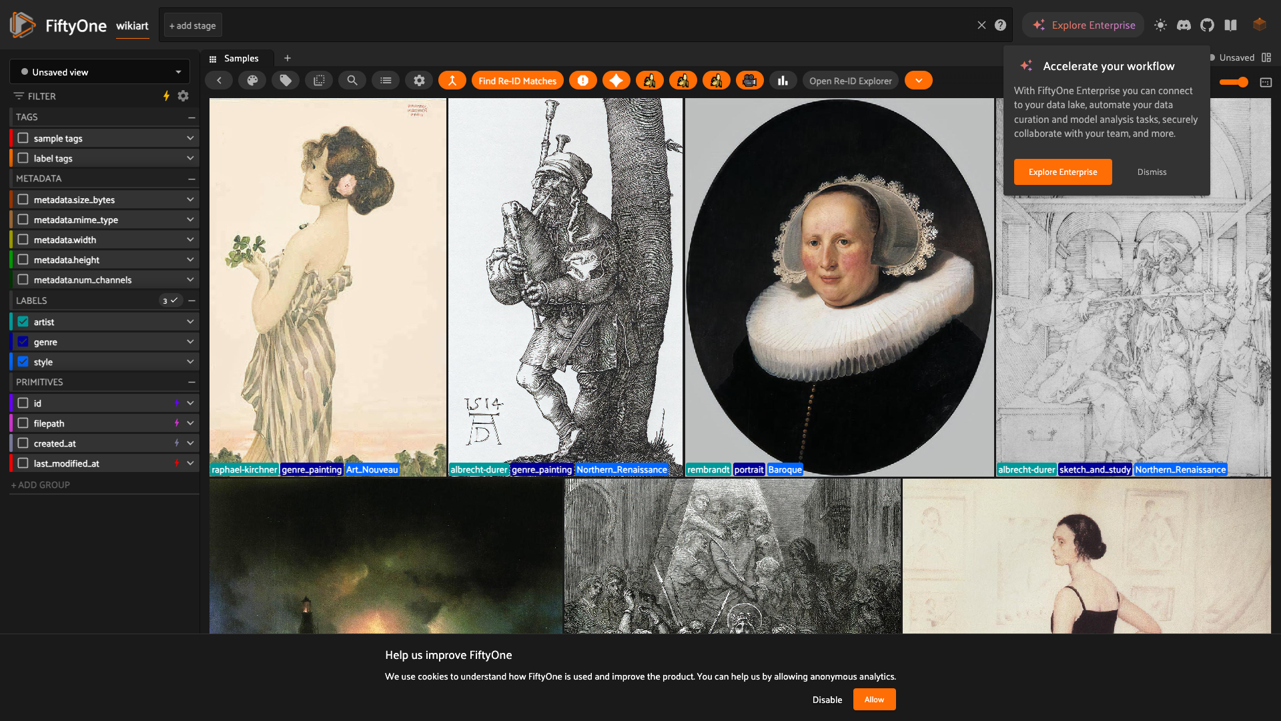Uncheck the artist label checkbox

[x=23, y=322]
